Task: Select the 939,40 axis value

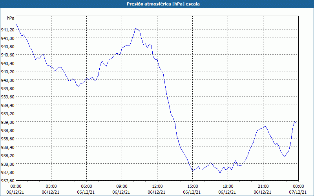Action: (7, 105)
